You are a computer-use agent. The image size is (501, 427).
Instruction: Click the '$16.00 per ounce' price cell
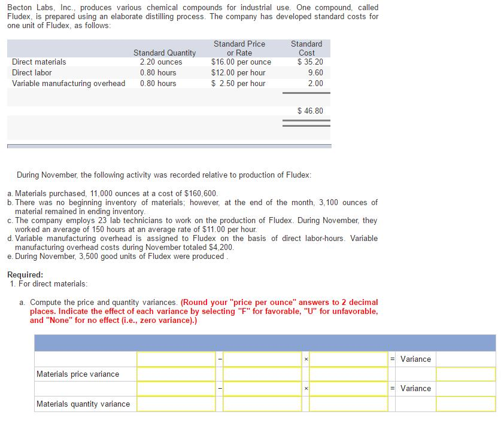click(241, 62)
